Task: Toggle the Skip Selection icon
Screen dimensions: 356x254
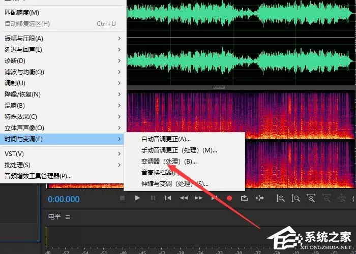Action: tap(260, 198)
